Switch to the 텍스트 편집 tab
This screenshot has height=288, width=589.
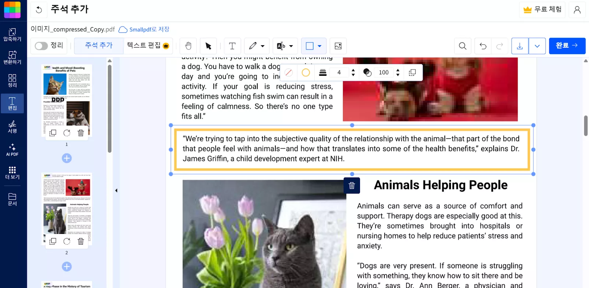(x=148, y=46)
